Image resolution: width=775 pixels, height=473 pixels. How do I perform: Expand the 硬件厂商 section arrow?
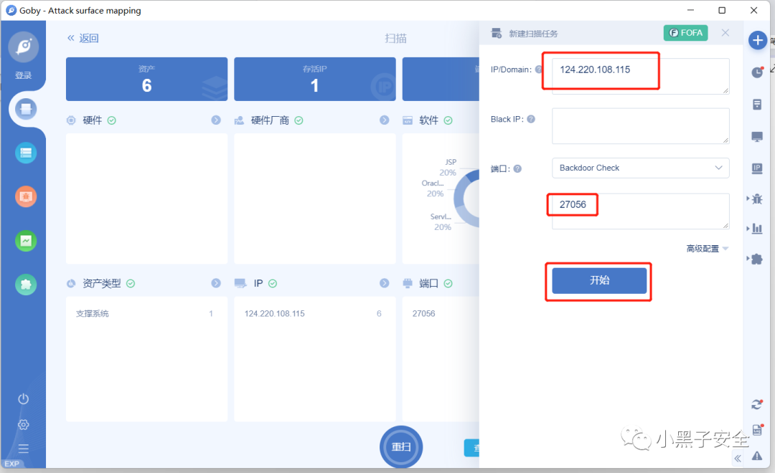pos(384,120)
